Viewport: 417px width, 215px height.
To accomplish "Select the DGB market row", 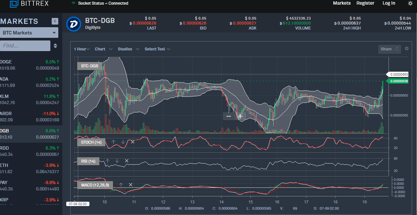I will (31, 134).
